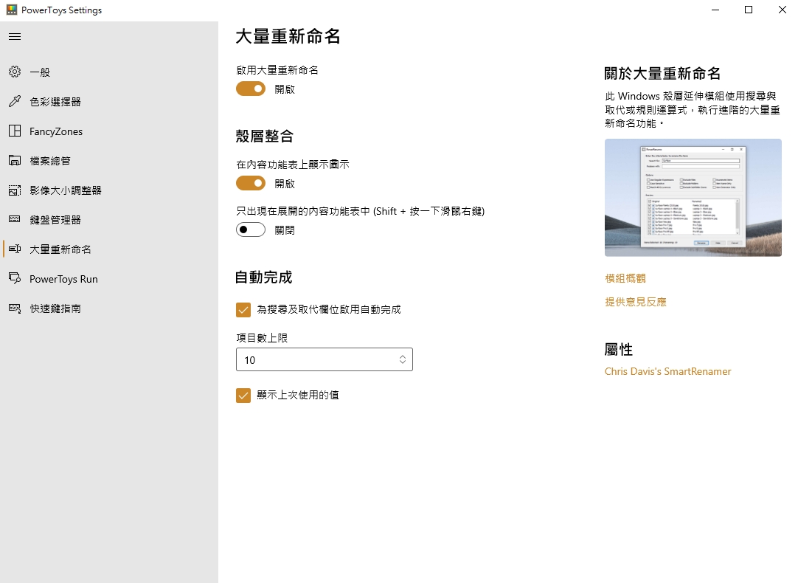Open FancyZones settings page
This screenshot has height=583, width=798.
[109, 131]
